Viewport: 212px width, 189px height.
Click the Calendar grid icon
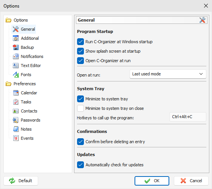tap(16, 93)
